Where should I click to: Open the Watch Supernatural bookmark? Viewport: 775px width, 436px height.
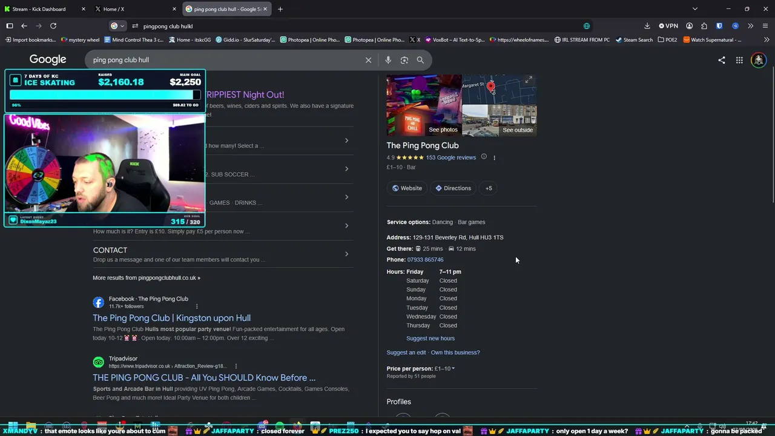click(x=712, y=40)
